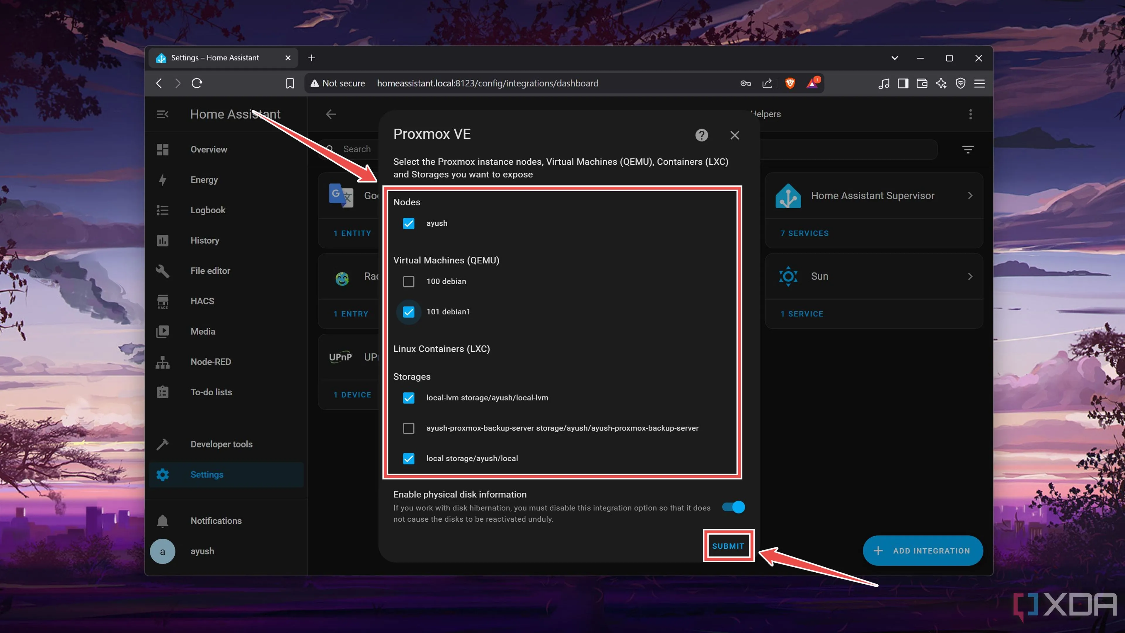Open a new browser tab
This screenshot has width=1125, height=633.
[x=311, y=58]
